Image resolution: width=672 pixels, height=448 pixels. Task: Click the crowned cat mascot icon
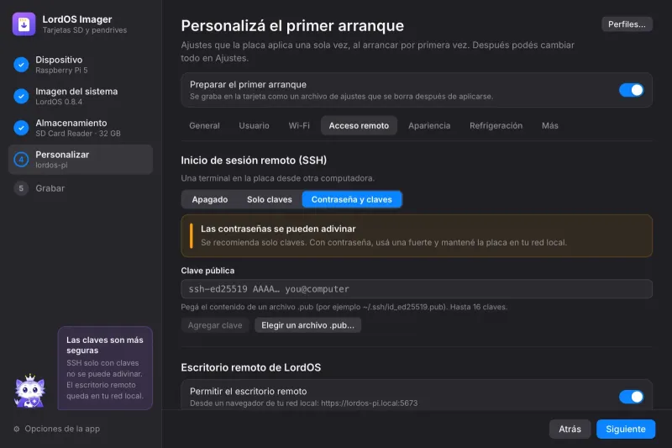[x=29, y=391]
